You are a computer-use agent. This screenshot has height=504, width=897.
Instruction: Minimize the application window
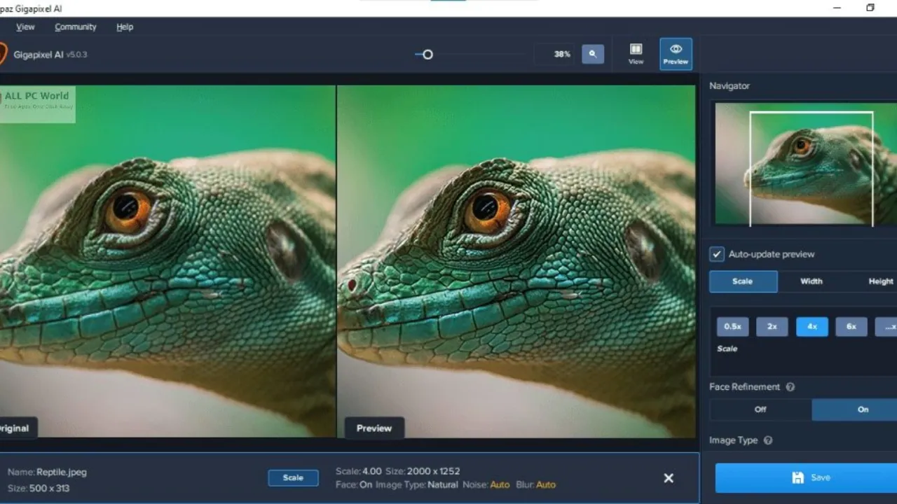pyautogui.click(x=837, y=8)
